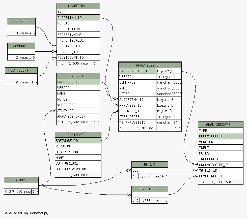Image resolution: width=247 pixels, height=219 pixels.
Task: Select PHYLOTREE_ID column in ANALYZEDDATA
Action: (x=221, y=176)
